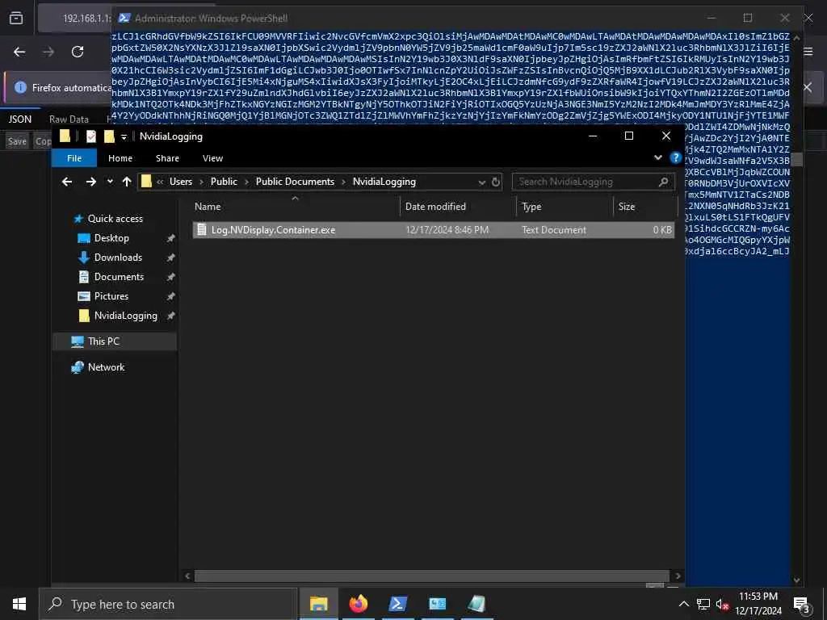Open Pictures in Quick access

click(111, 296)
